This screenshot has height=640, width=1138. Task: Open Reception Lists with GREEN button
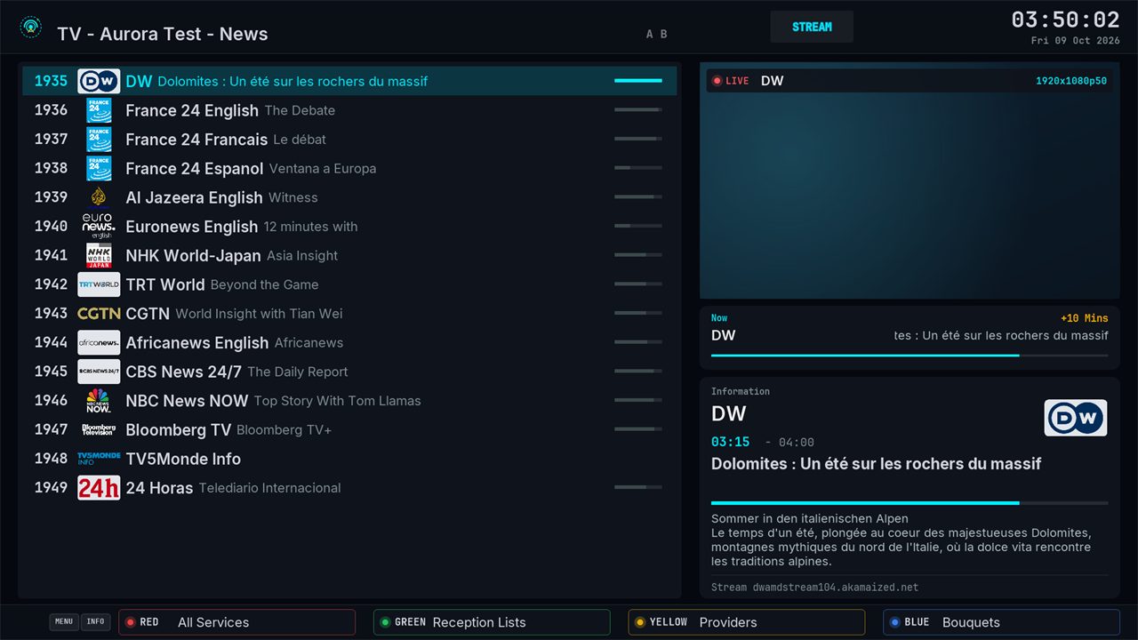tap(492, 622)
